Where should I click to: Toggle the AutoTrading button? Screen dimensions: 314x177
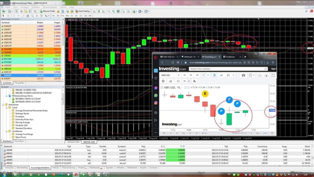pyautogui.click(x=82, y=11)
